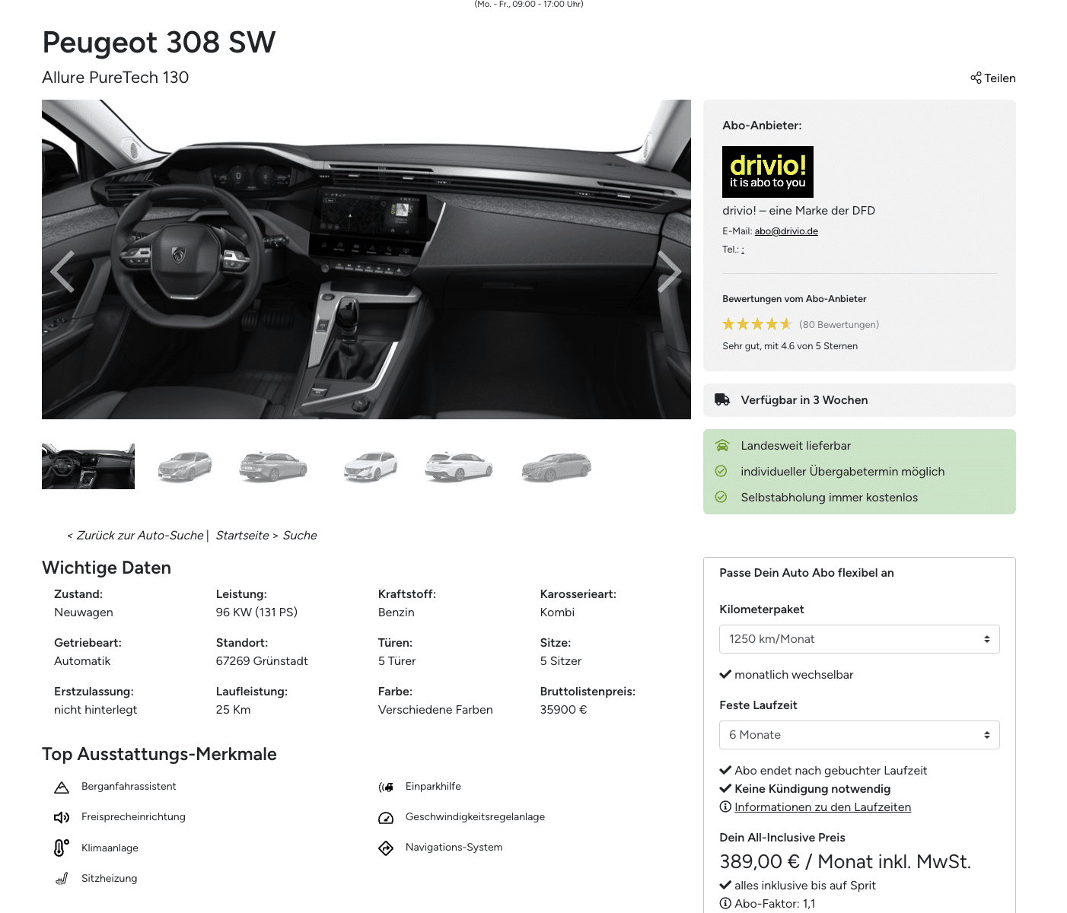Image resolution: width=1067 pixels, height=913 pixels.
Task: Click the drivio! provider logo
Action: [x=768, y=172]
